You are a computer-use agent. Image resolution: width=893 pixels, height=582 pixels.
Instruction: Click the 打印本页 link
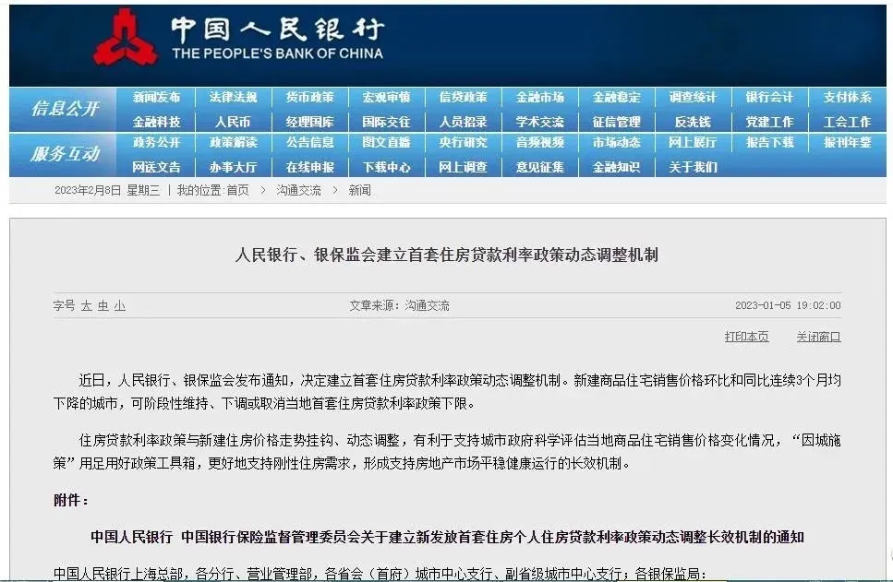747,337
